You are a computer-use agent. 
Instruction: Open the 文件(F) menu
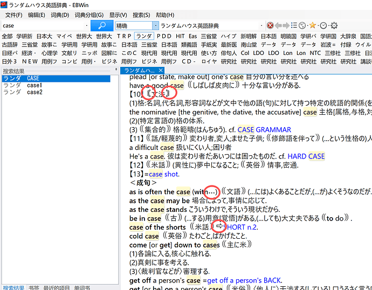pos(14,15)
